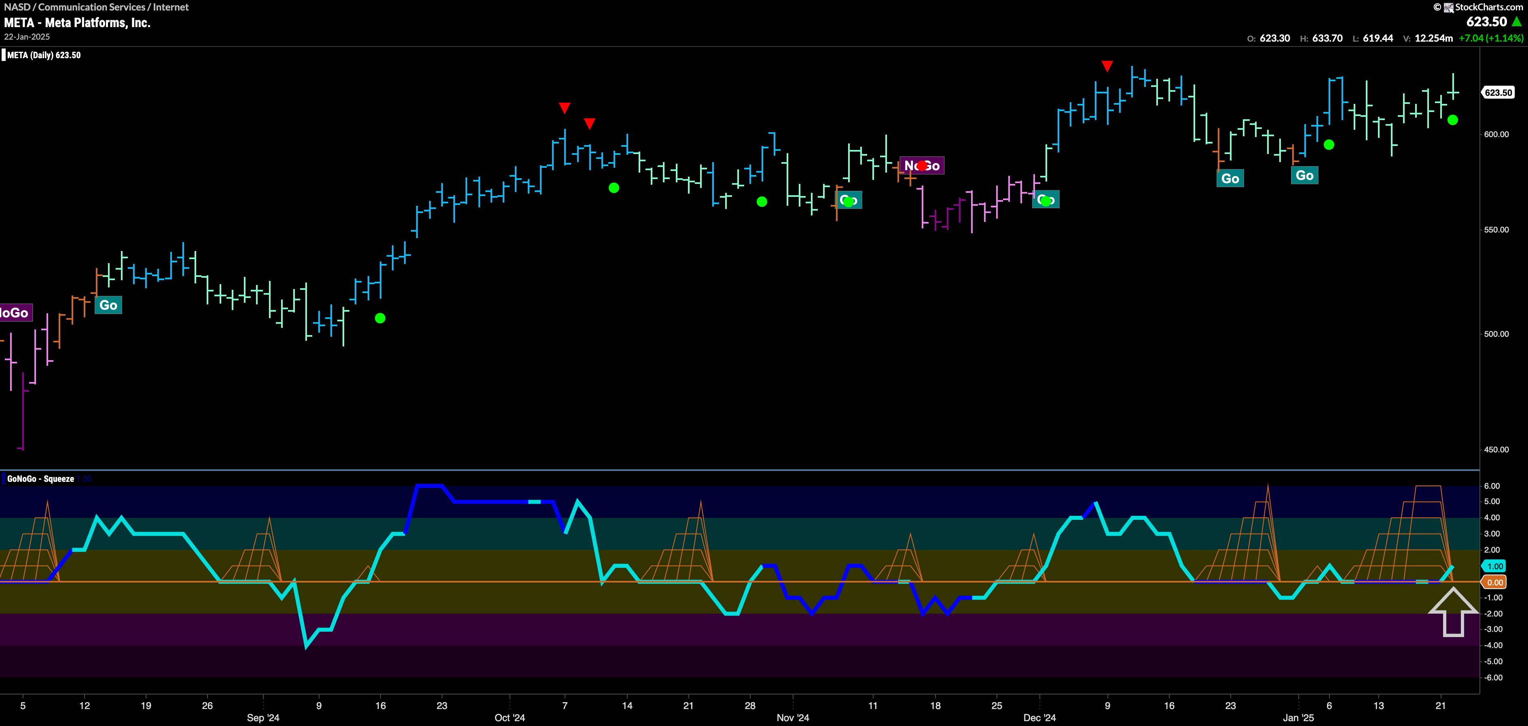Click the Sep '24 date axis label

(x=263, y=718)
